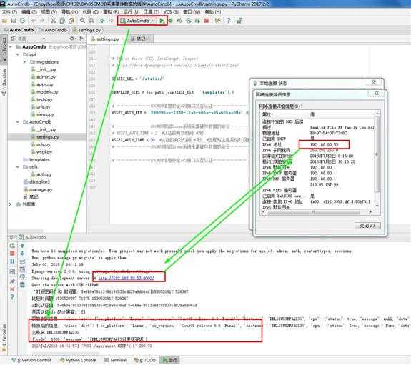Click the Paste icon in toolbar
The width and height of the screenshot is (411, 365).
point(71,21)
